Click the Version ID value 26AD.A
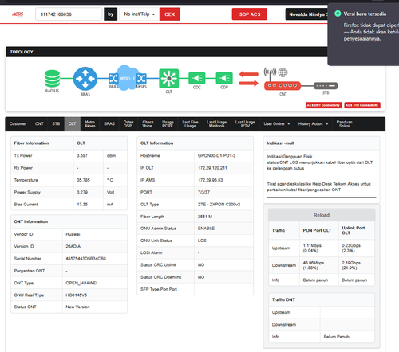The width and height of the screenshot is (399, 352). pyautogui.click(x=73, y=247)
